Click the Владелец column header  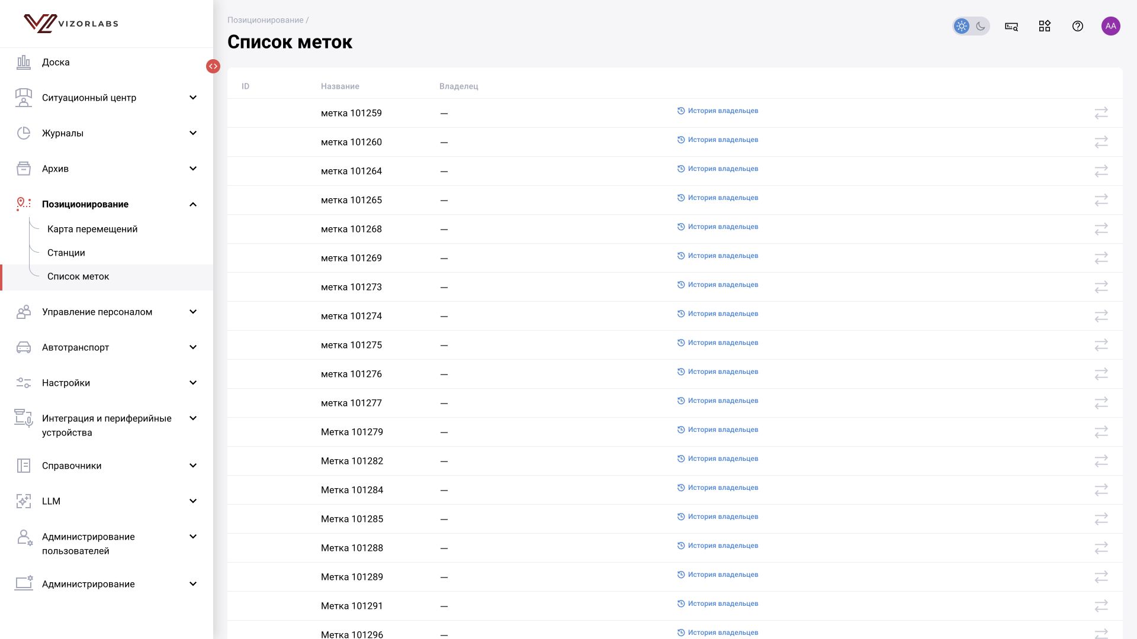tap(459, 86)
